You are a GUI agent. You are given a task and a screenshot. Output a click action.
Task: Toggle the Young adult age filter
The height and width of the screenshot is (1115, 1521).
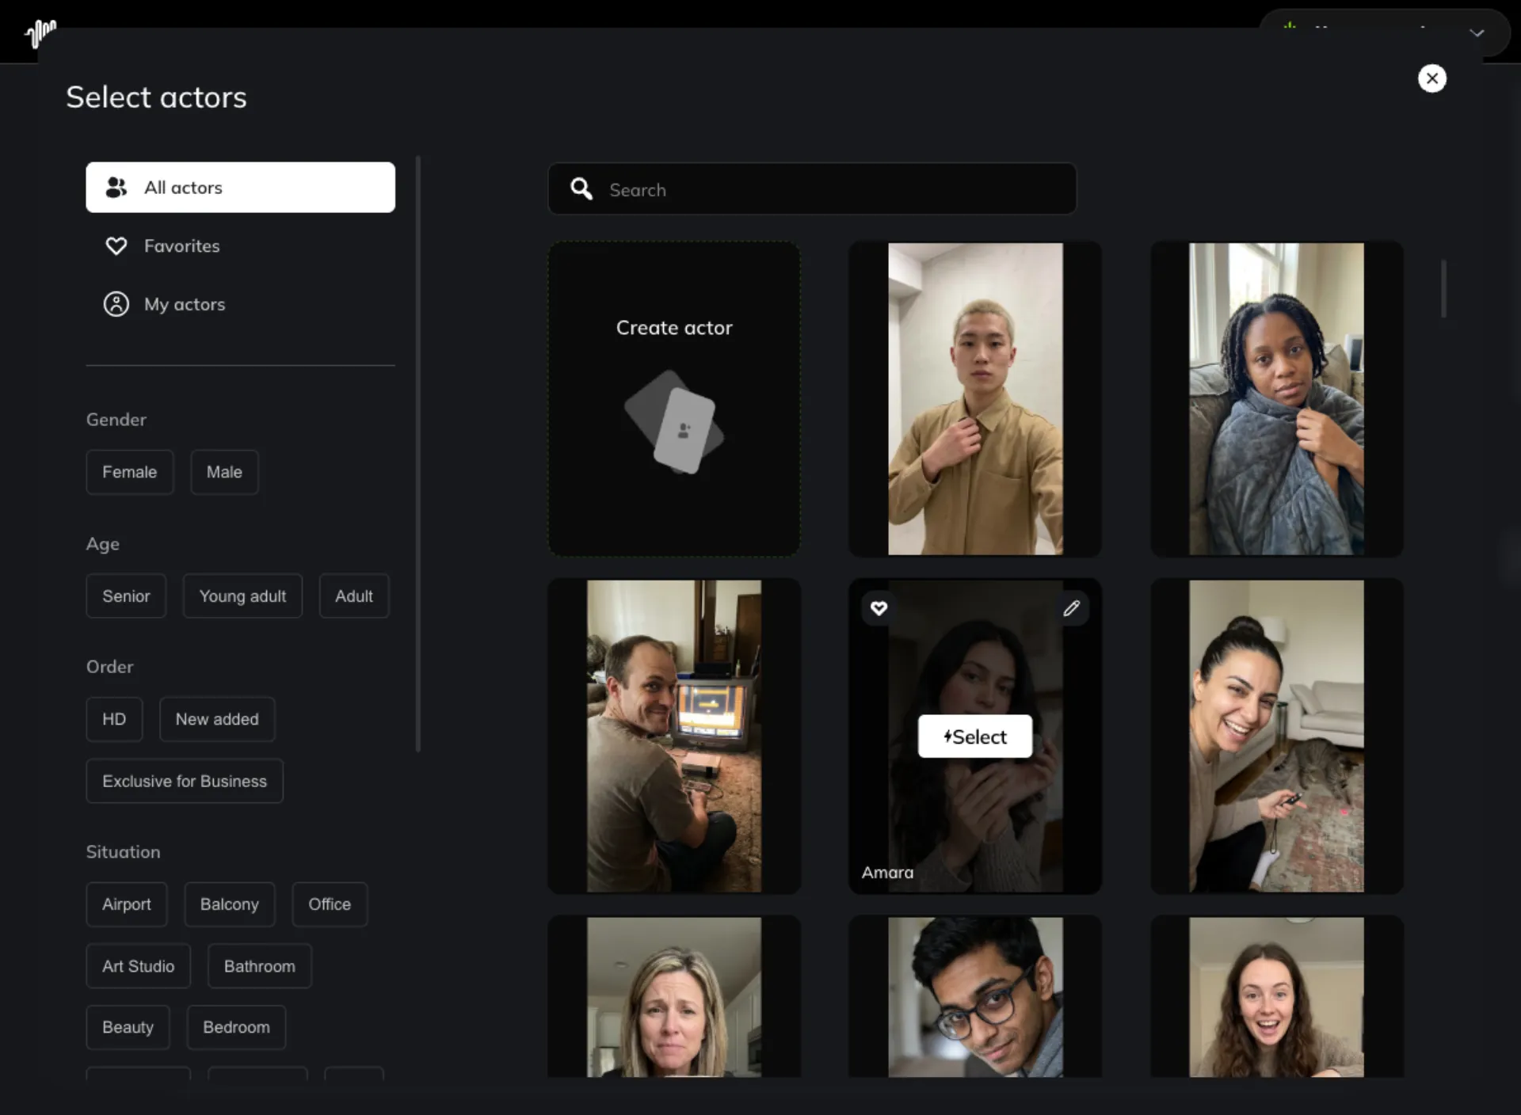point(242,596)
